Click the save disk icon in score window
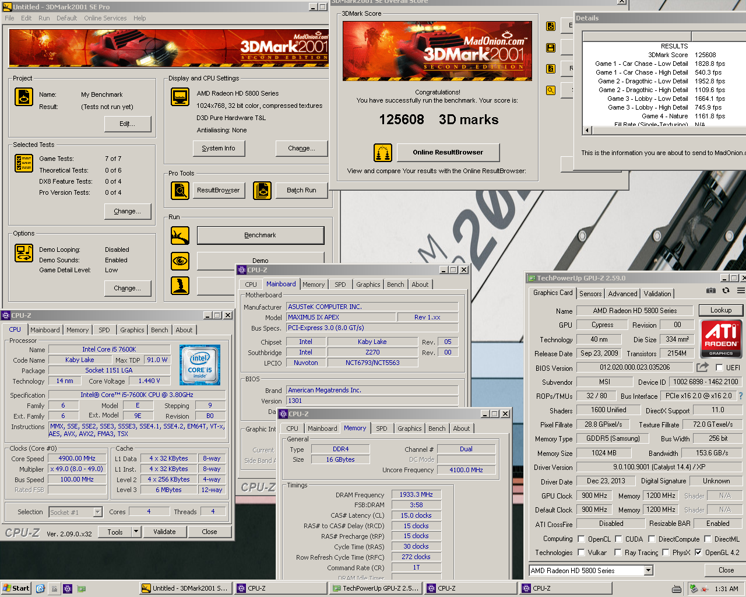The width and height of the screenshot is (746, 597). (x=551, y=47)
